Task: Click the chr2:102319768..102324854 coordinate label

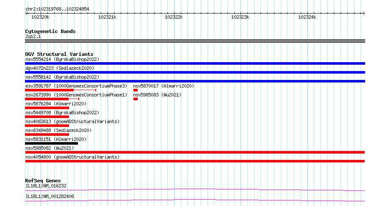Action: pos(57,9)
